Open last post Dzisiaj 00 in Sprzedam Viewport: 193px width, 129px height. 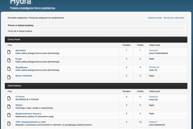click(153, 50)
